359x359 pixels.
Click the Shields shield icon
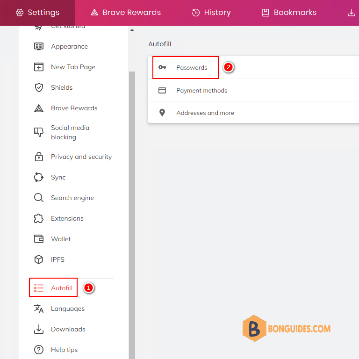pyautogui.click(x=39, y=87)
